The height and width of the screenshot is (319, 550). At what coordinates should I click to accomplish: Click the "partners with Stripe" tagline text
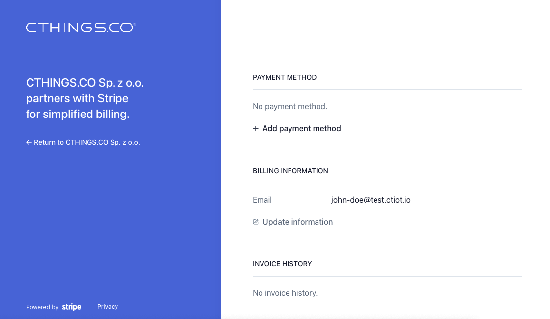click(77, 98)
